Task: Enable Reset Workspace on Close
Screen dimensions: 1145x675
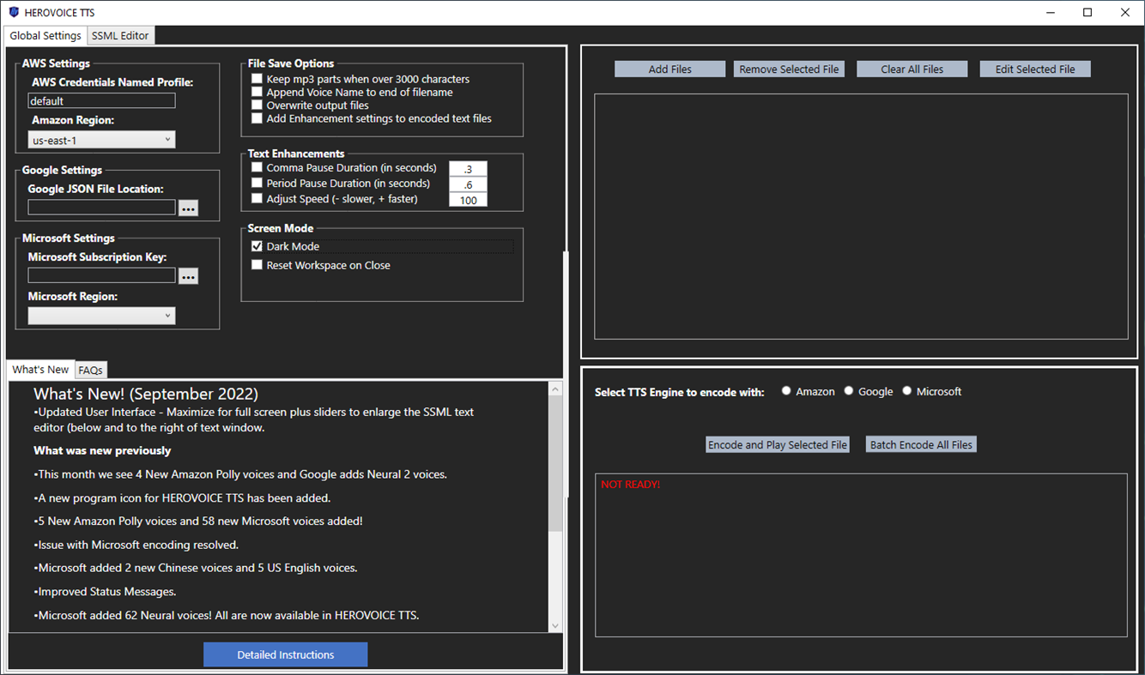Action: pyautogui.click(x=257, y=264)
